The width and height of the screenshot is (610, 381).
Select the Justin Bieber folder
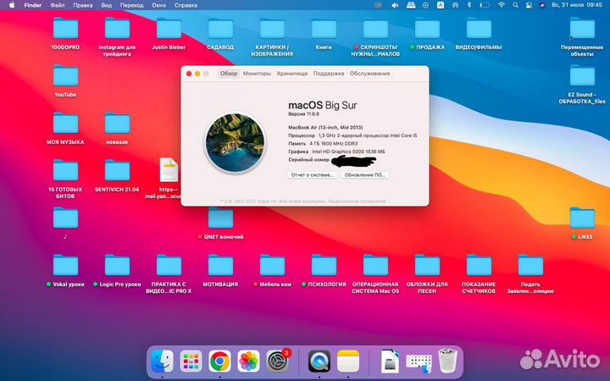(169, 29)
